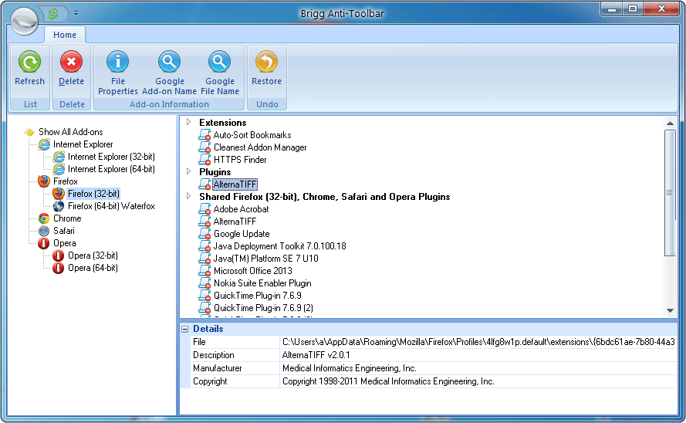The width and height of the screenshot is (686, 423).
Task: Select AlternaTIFF in shared plugins list
Action: click(x=235, y=222)
